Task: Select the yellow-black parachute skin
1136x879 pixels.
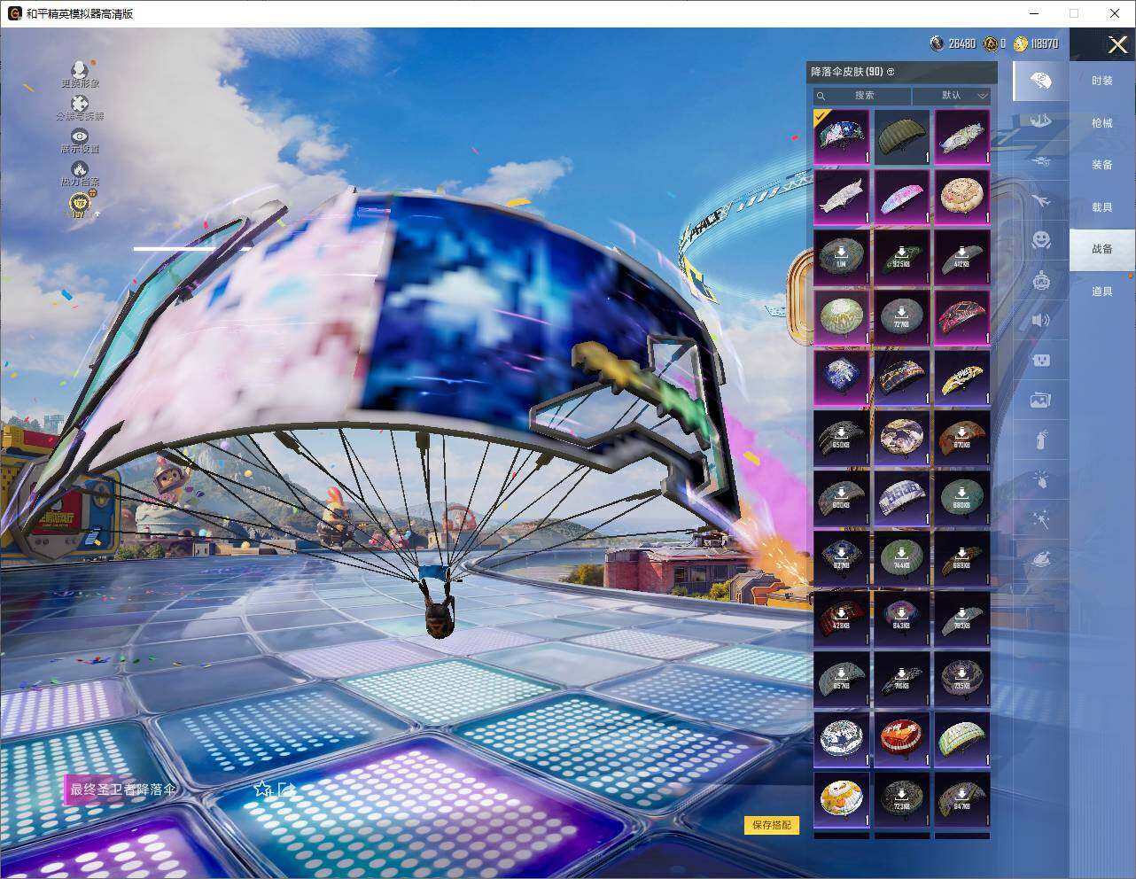Action: tap(962, 378)
